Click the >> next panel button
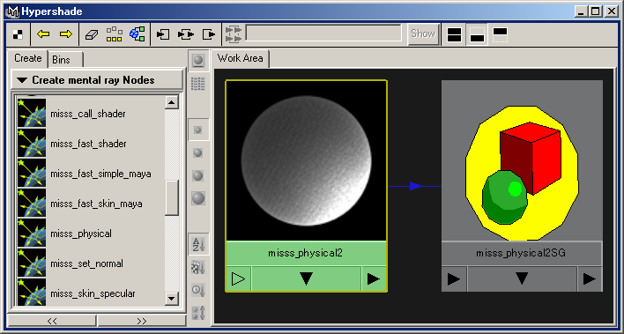This screenshot has width=624, height=334. pyautogui.click(x=142, y=321)
